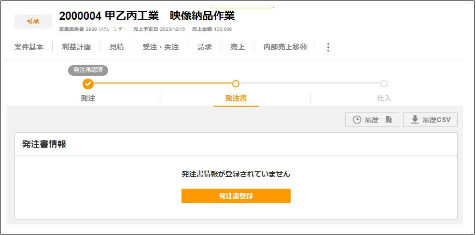Select the 仕入 step label
Viewport: 476px width, 235px height.
coord(384,98)
